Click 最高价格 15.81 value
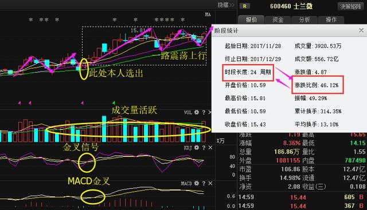Viewport: 367px width, 210px height. (245, 98)
